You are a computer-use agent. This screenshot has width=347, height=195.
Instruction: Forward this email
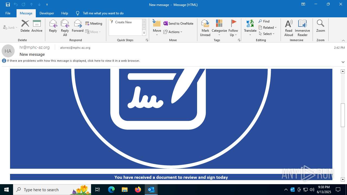(78, 26)
